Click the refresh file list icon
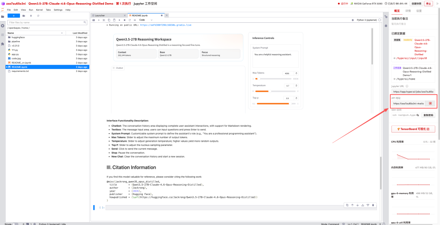 pyautogui.click(x=38, y=15)
